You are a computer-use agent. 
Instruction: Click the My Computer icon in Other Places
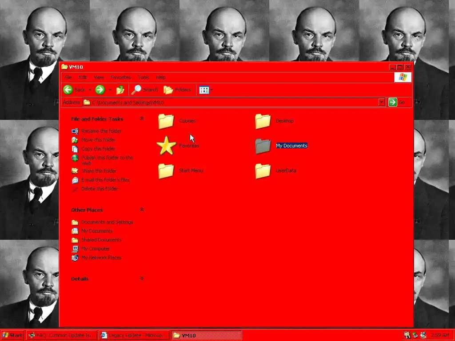point(75,249)
